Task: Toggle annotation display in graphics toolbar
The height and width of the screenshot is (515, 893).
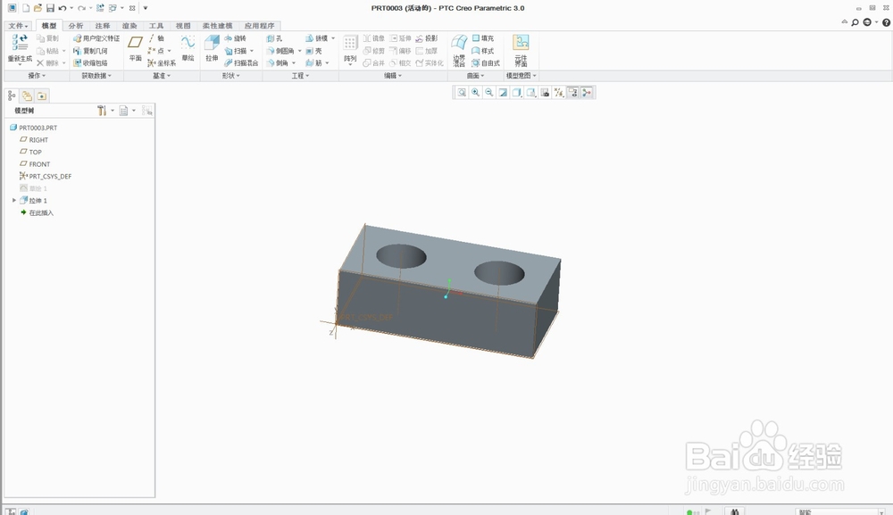Action: (x=572, y=92)
